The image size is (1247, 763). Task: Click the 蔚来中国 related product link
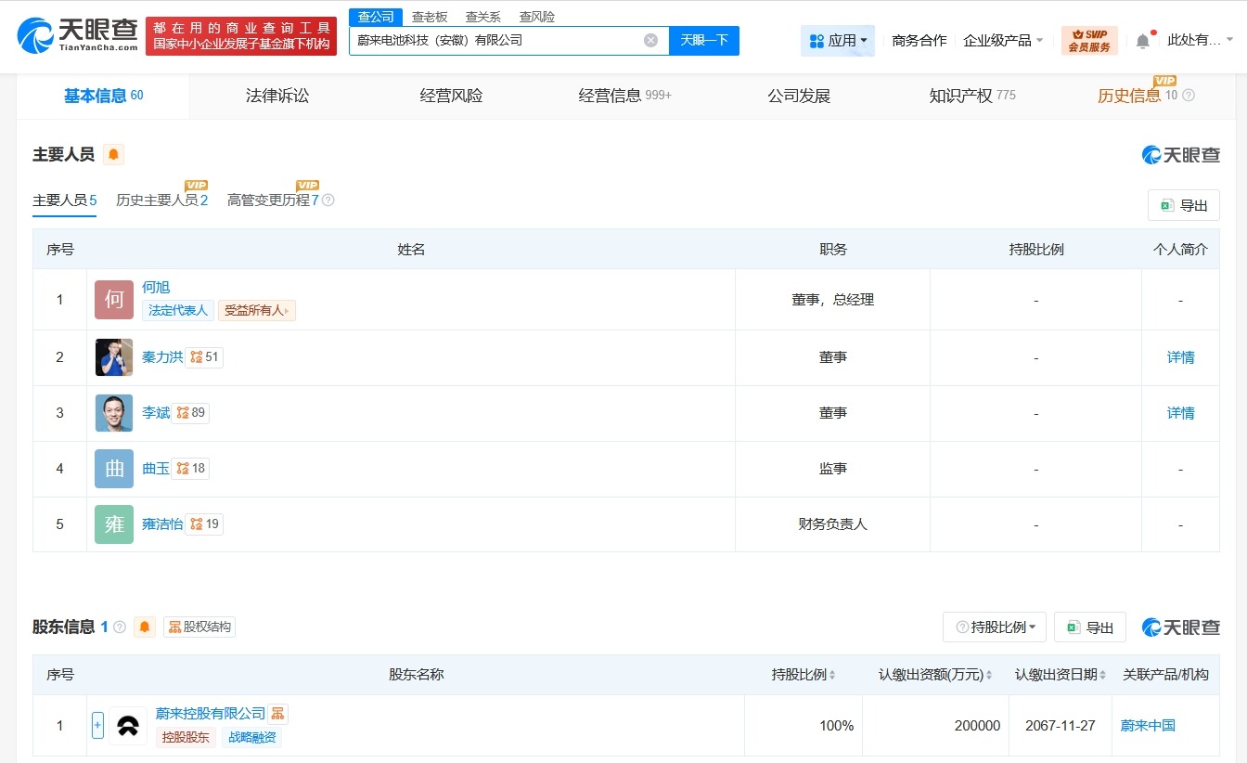click(1147, 726)
